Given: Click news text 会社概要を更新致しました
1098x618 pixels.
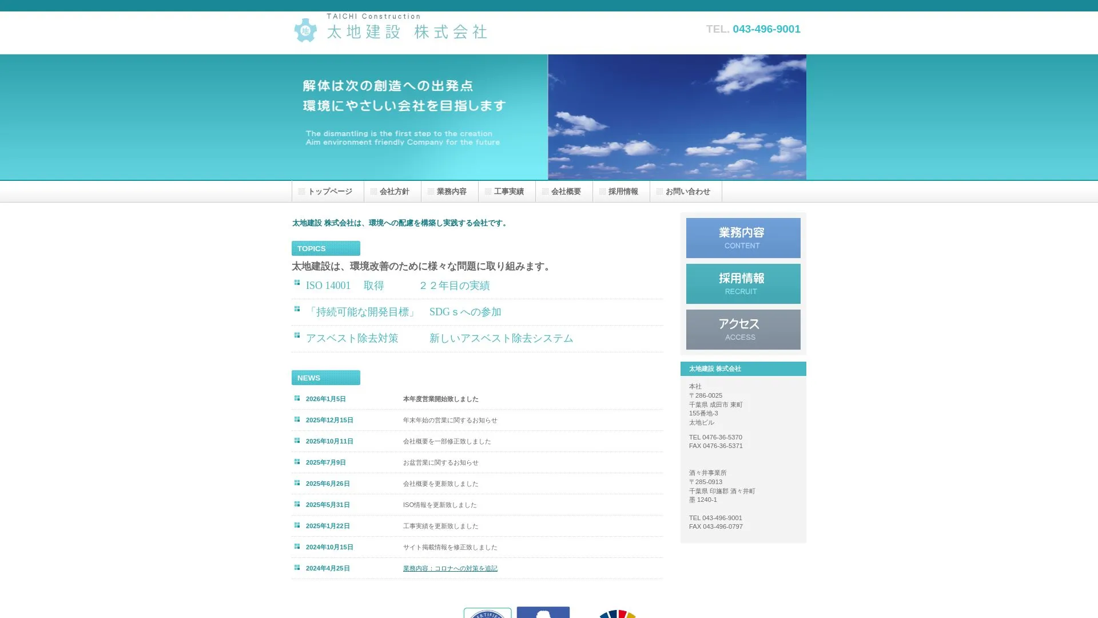Looking at the screenshot, I should click(x=441, y=484).
